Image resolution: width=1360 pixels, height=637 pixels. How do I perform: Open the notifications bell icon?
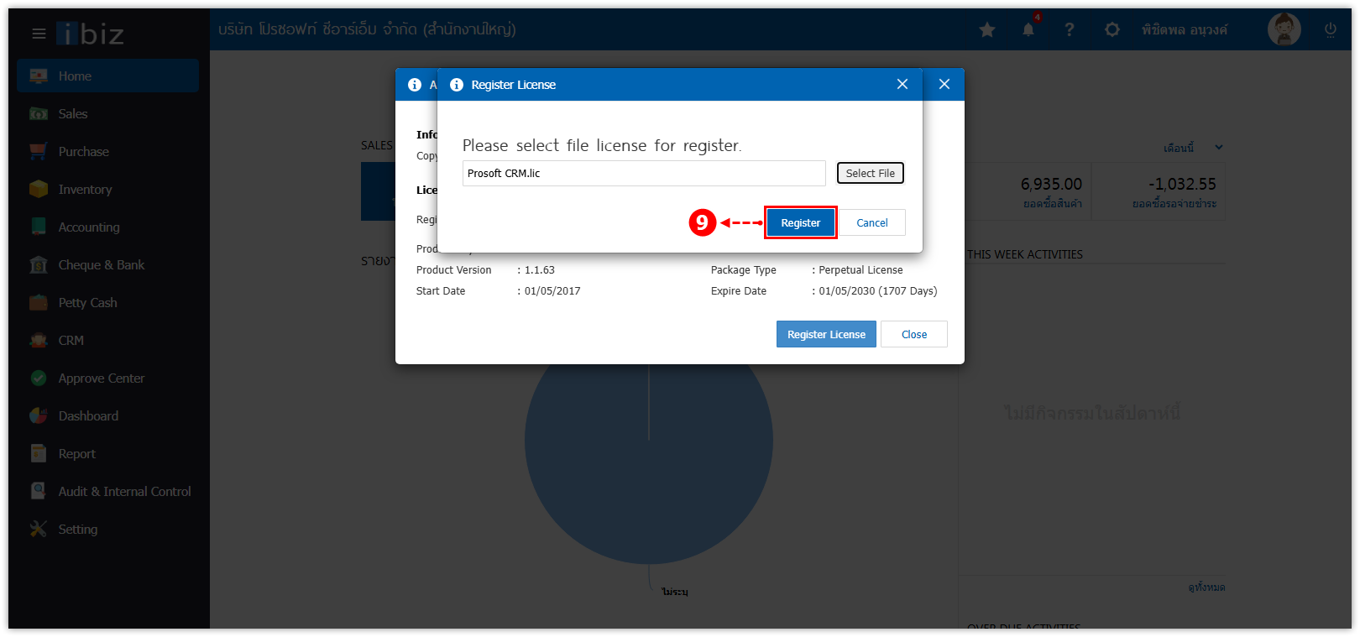pyautogui.click(x=1028, y=30)
